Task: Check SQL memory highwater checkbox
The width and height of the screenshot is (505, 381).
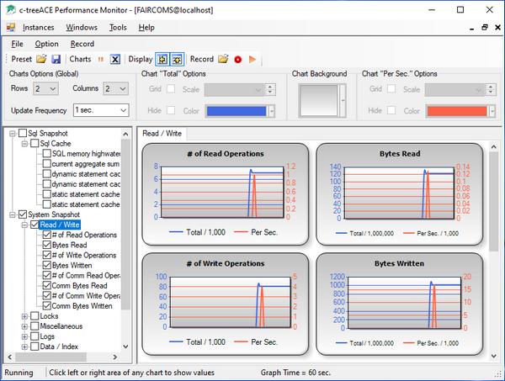Action: tap(47, 154)
